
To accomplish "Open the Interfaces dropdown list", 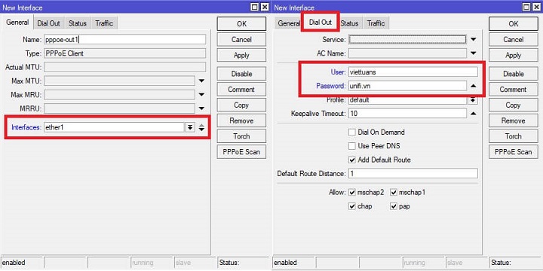I will click(x=190, y=127).
